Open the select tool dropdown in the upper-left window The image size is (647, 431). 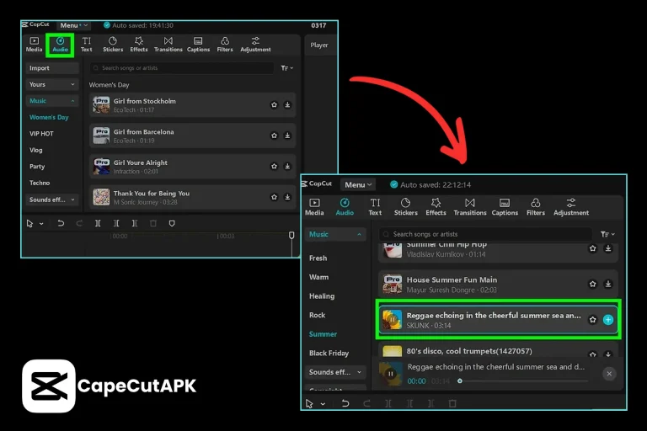[41, 224]
